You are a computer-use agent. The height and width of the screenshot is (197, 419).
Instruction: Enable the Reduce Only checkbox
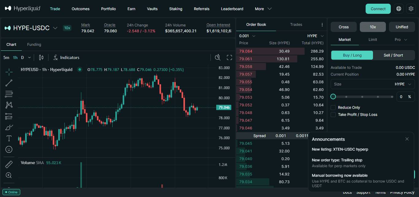[333, 108]
